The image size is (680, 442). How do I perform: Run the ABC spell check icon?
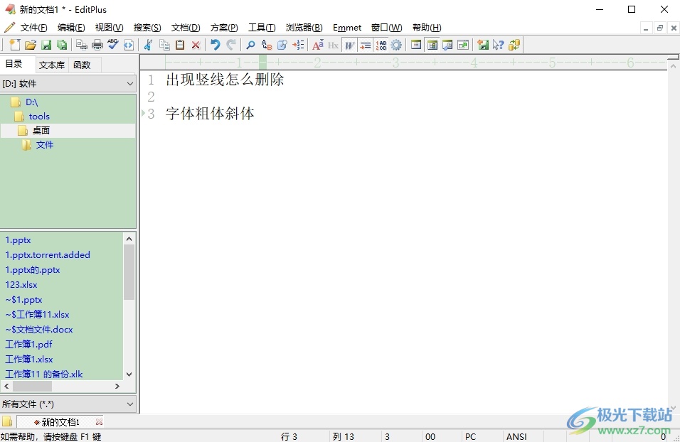point(113,45)
